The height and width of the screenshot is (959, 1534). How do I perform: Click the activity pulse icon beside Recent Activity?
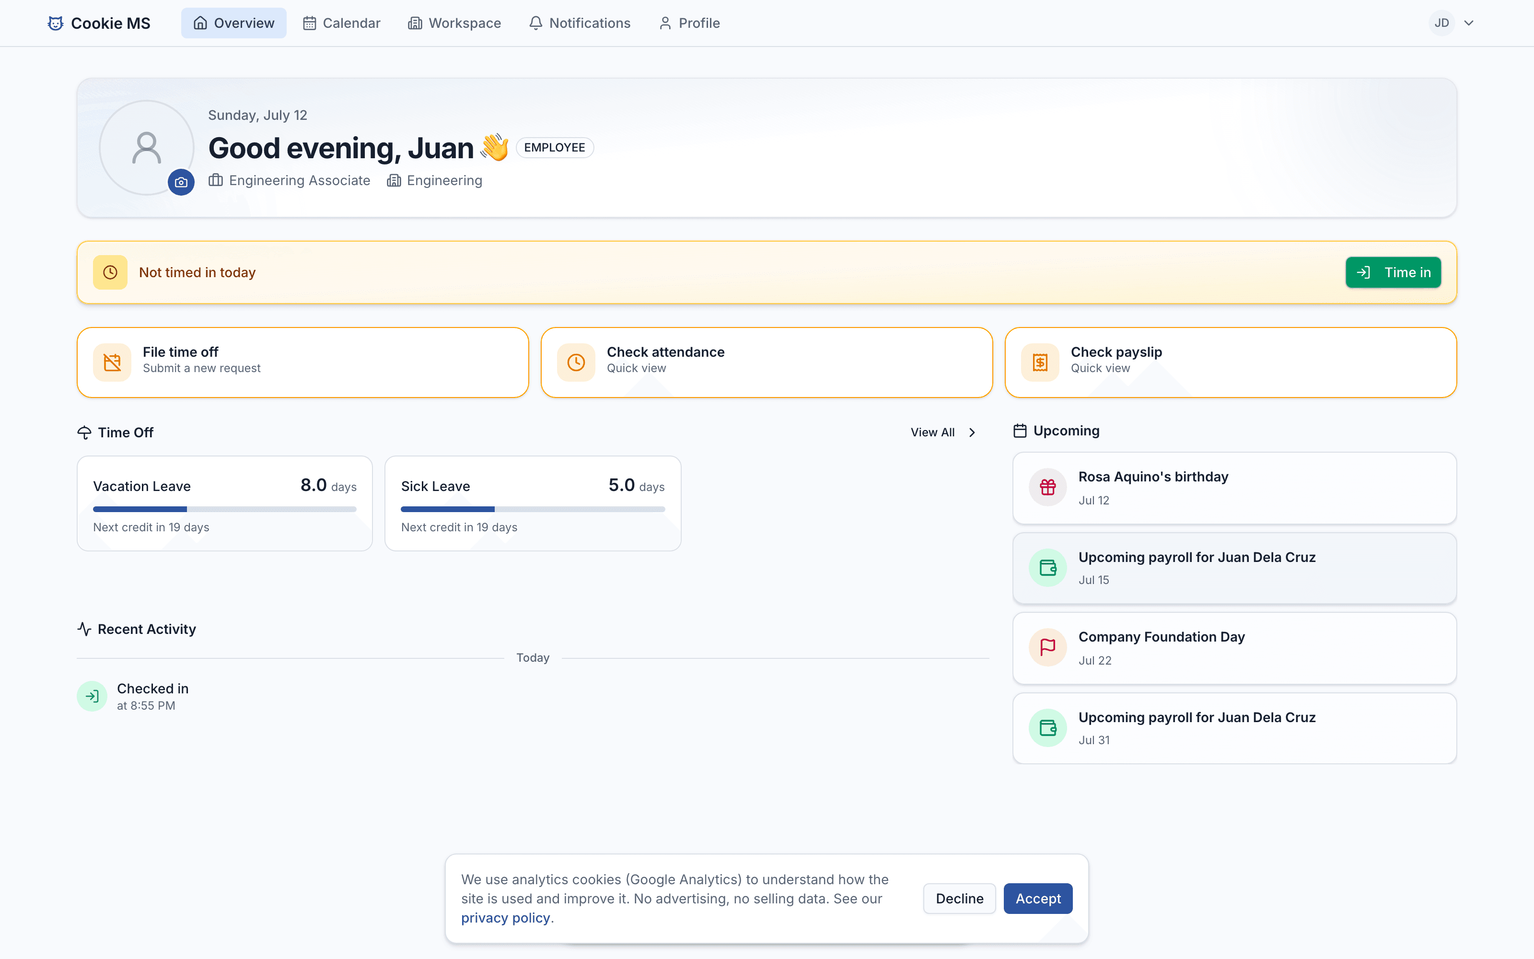[84, 629]
